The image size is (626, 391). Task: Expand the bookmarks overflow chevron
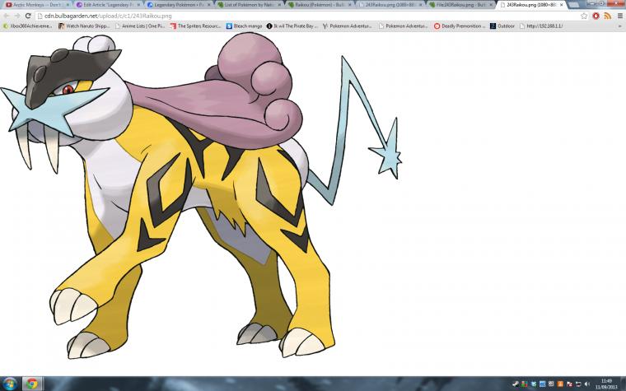coord(620,26)
